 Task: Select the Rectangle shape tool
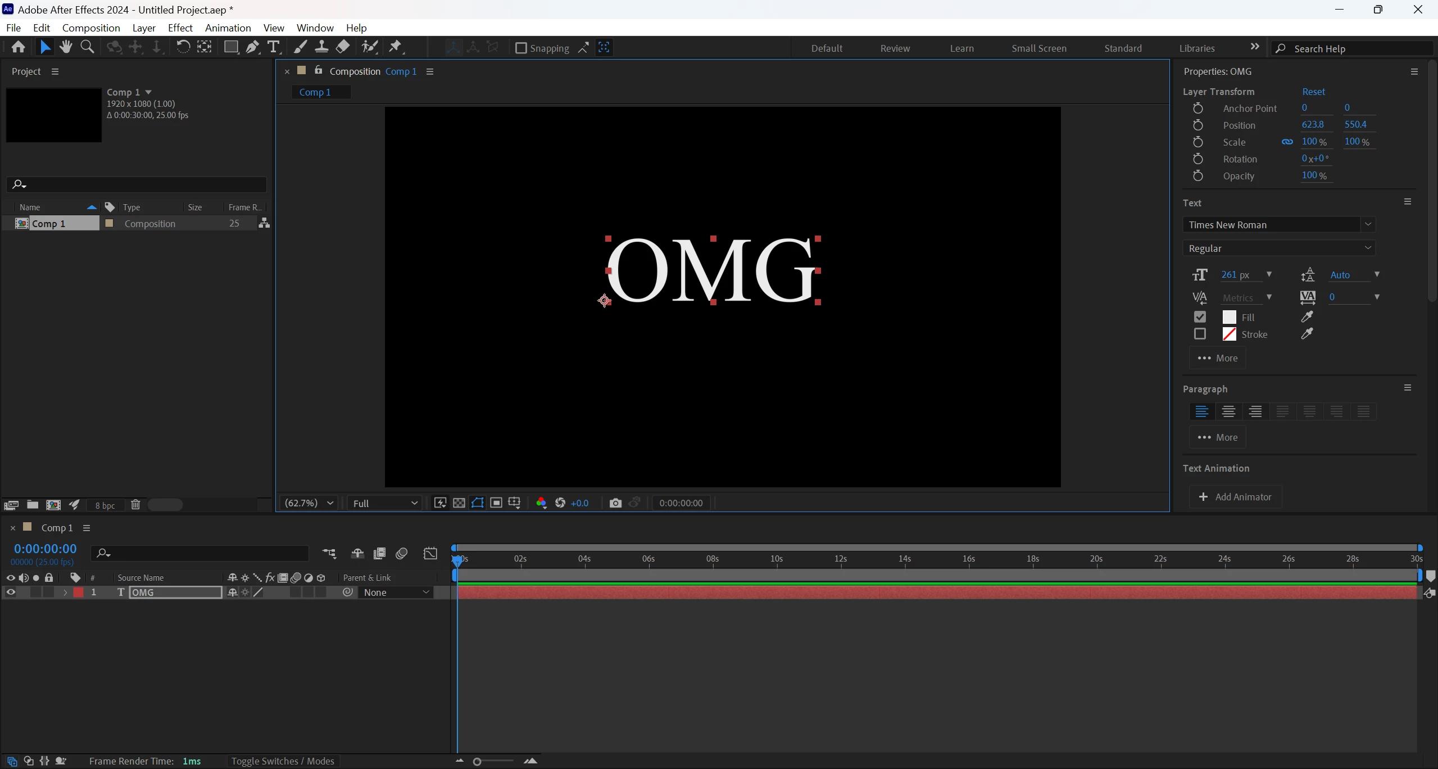(x=230, y=47)
